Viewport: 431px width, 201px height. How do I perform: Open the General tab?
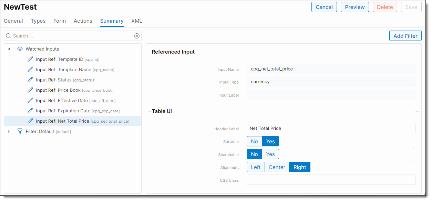pos(13,21)
